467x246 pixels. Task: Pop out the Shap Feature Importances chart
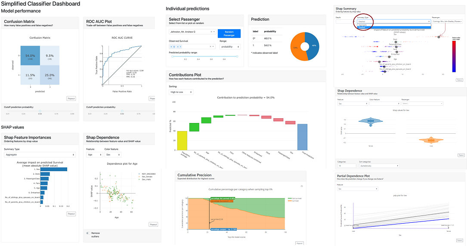[x=71, y=214]
